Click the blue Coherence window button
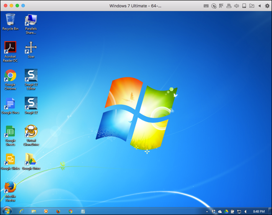 pos(23,5)
